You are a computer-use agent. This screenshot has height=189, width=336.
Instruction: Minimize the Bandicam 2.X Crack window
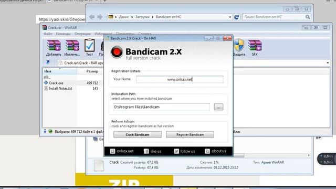pos(208,38)
